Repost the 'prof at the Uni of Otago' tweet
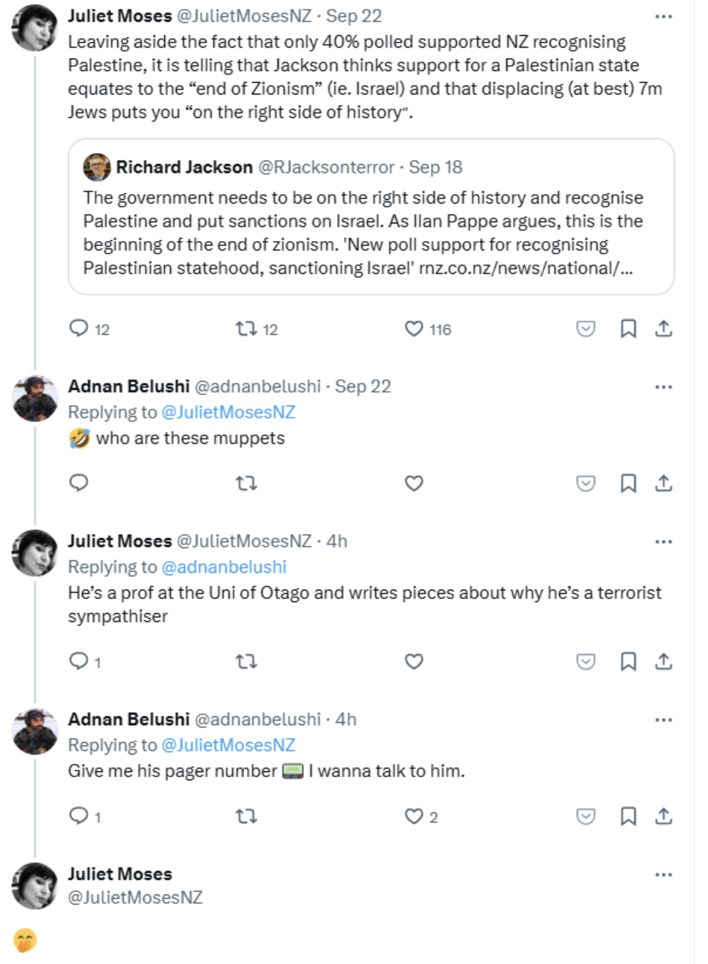 point(246,662)
